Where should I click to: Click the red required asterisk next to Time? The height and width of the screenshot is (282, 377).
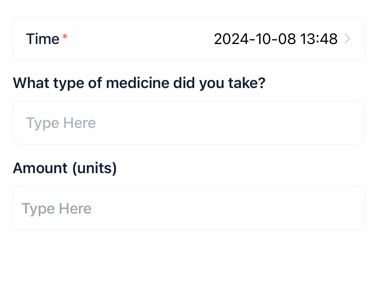(x=65, y=37)
